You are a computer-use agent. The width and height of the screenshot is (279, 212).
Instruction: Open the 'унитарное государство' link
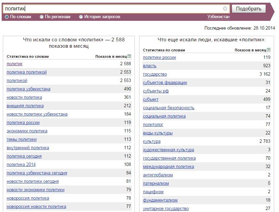pos(166,208)
